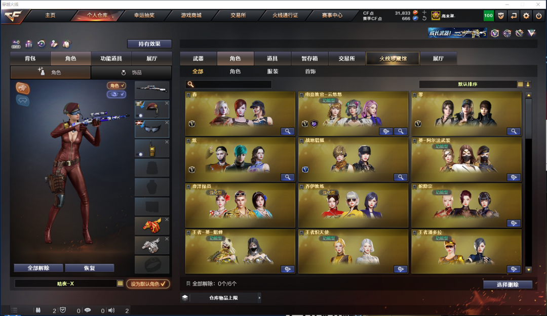Open the 默认排序 sort dropdown

pos(468,84)
